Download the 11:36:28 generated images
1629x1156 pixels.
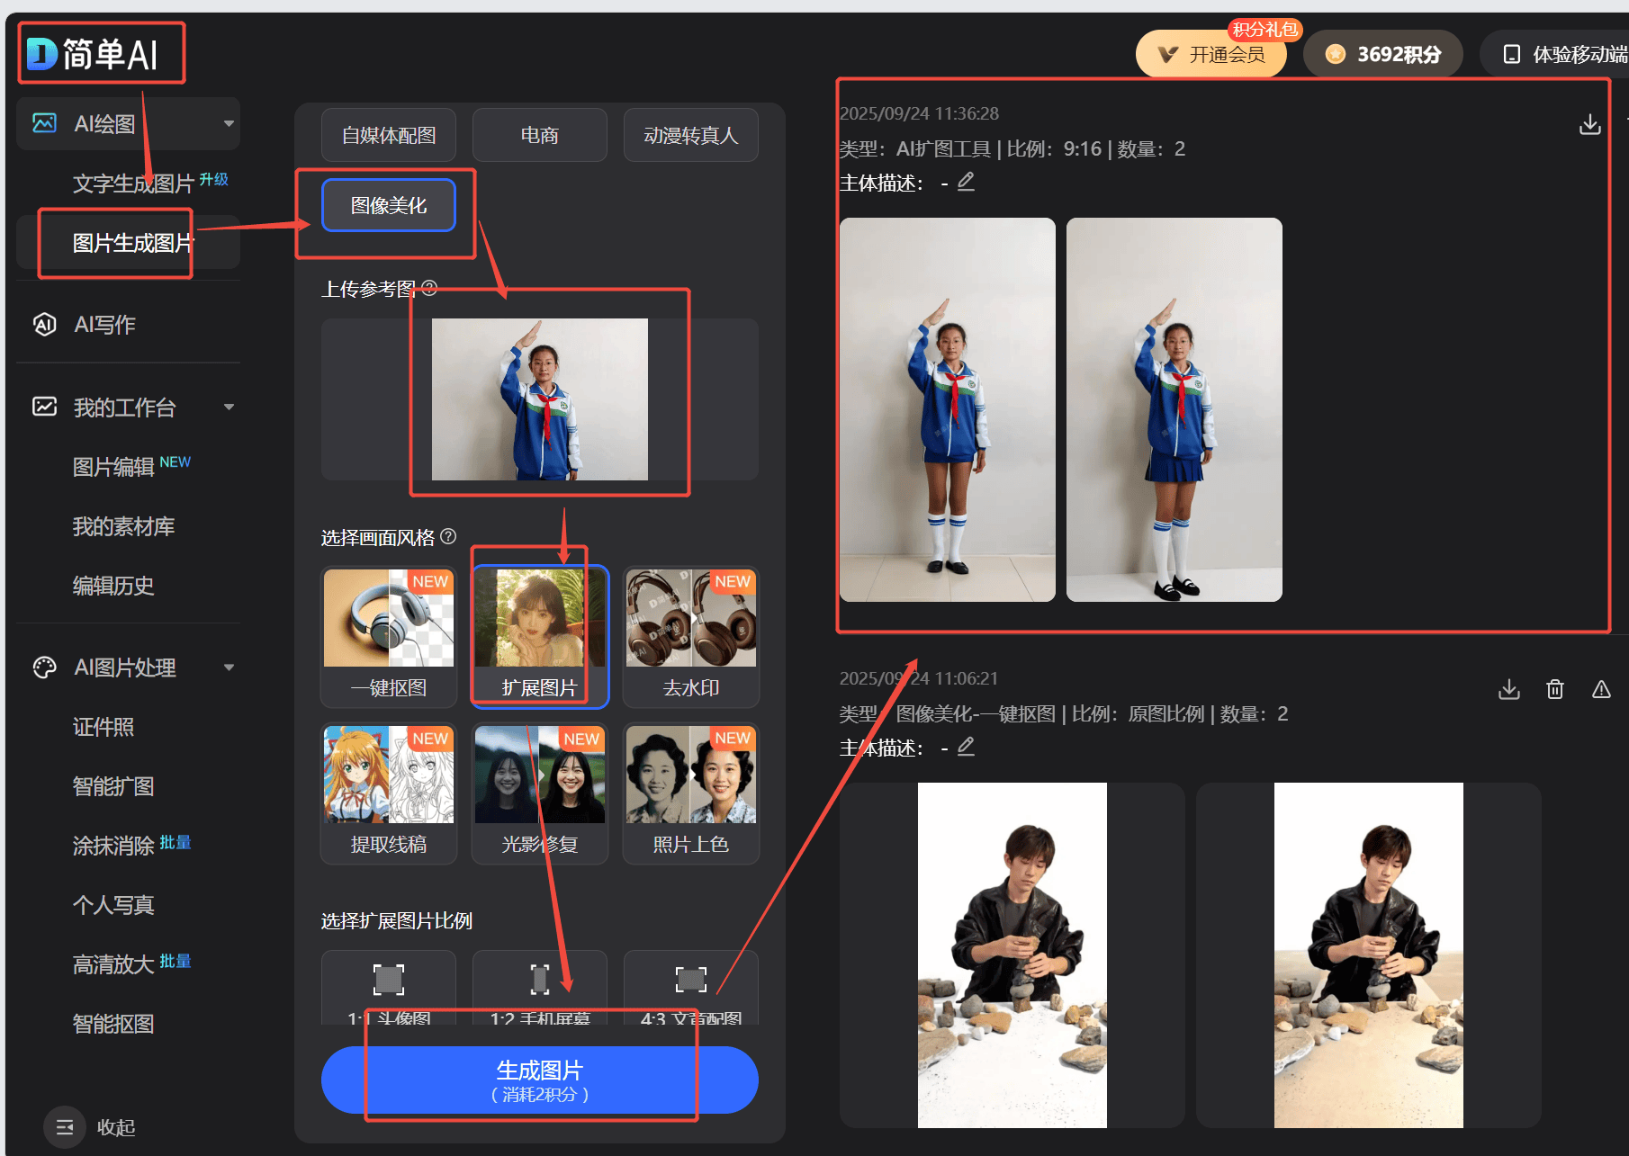coord(1589,124)
